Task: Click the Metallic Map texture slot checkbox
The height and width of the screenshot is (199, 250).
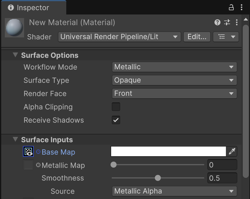Action: pos(28,165)
